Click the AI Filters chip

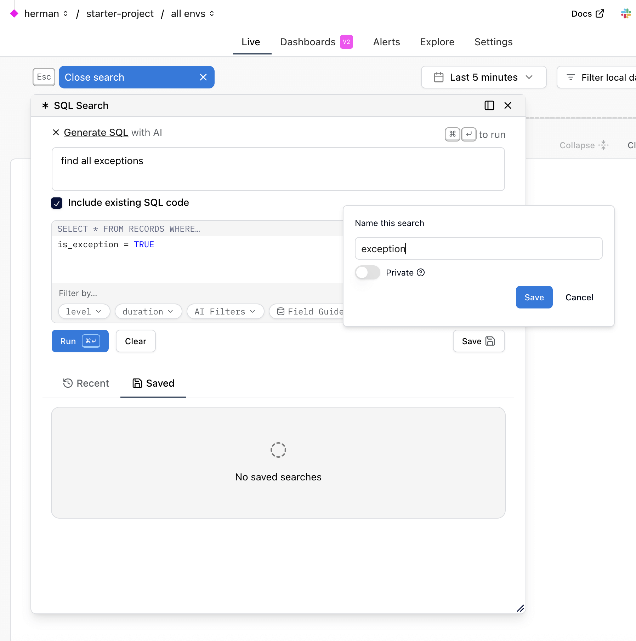point(225,311)
